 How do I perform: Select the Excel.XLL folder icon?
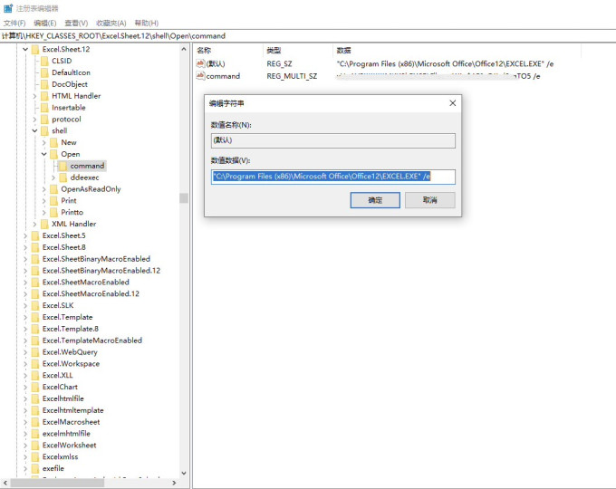[x=35, y=376]
